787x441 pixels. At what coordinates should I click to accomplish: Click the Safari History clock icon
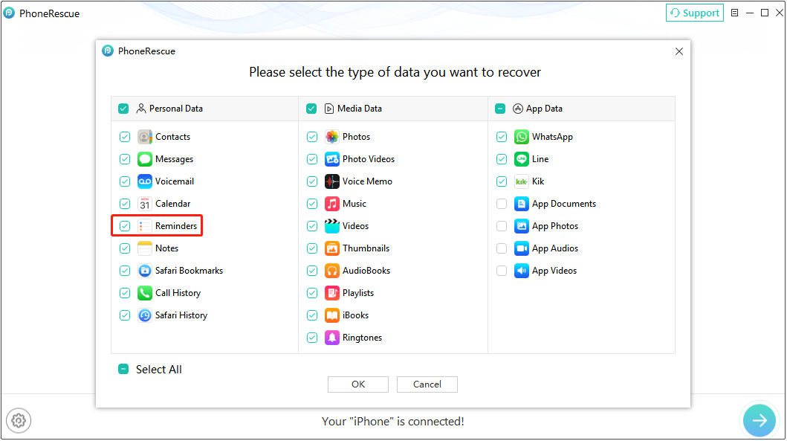pyautogui.click(x=145, y=315)
